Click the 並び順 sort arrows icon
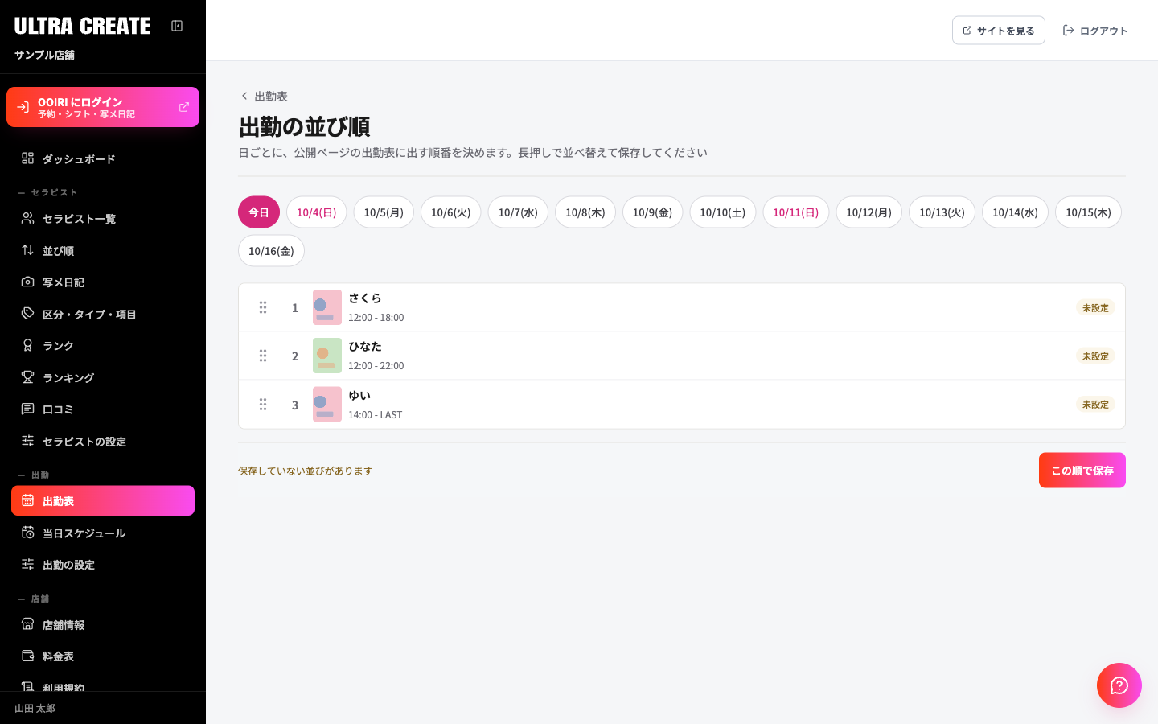Image resolution: width=1158 pixels, height=724 pixels. coord(27,250)
